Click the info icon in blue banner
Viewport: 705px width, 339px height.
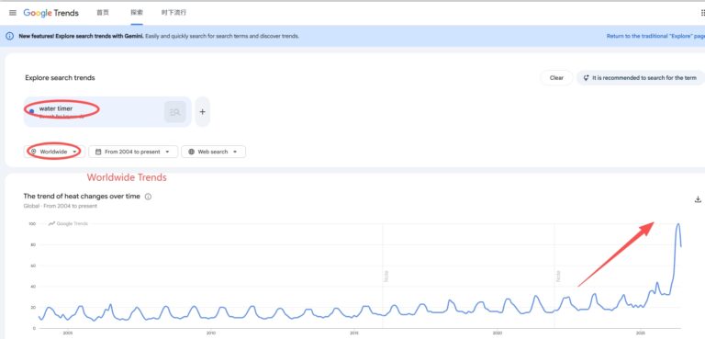[9, 36]
